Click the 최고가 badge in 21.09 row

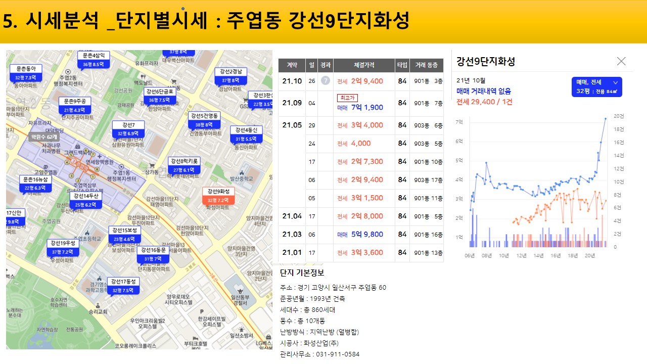[347, 98]
